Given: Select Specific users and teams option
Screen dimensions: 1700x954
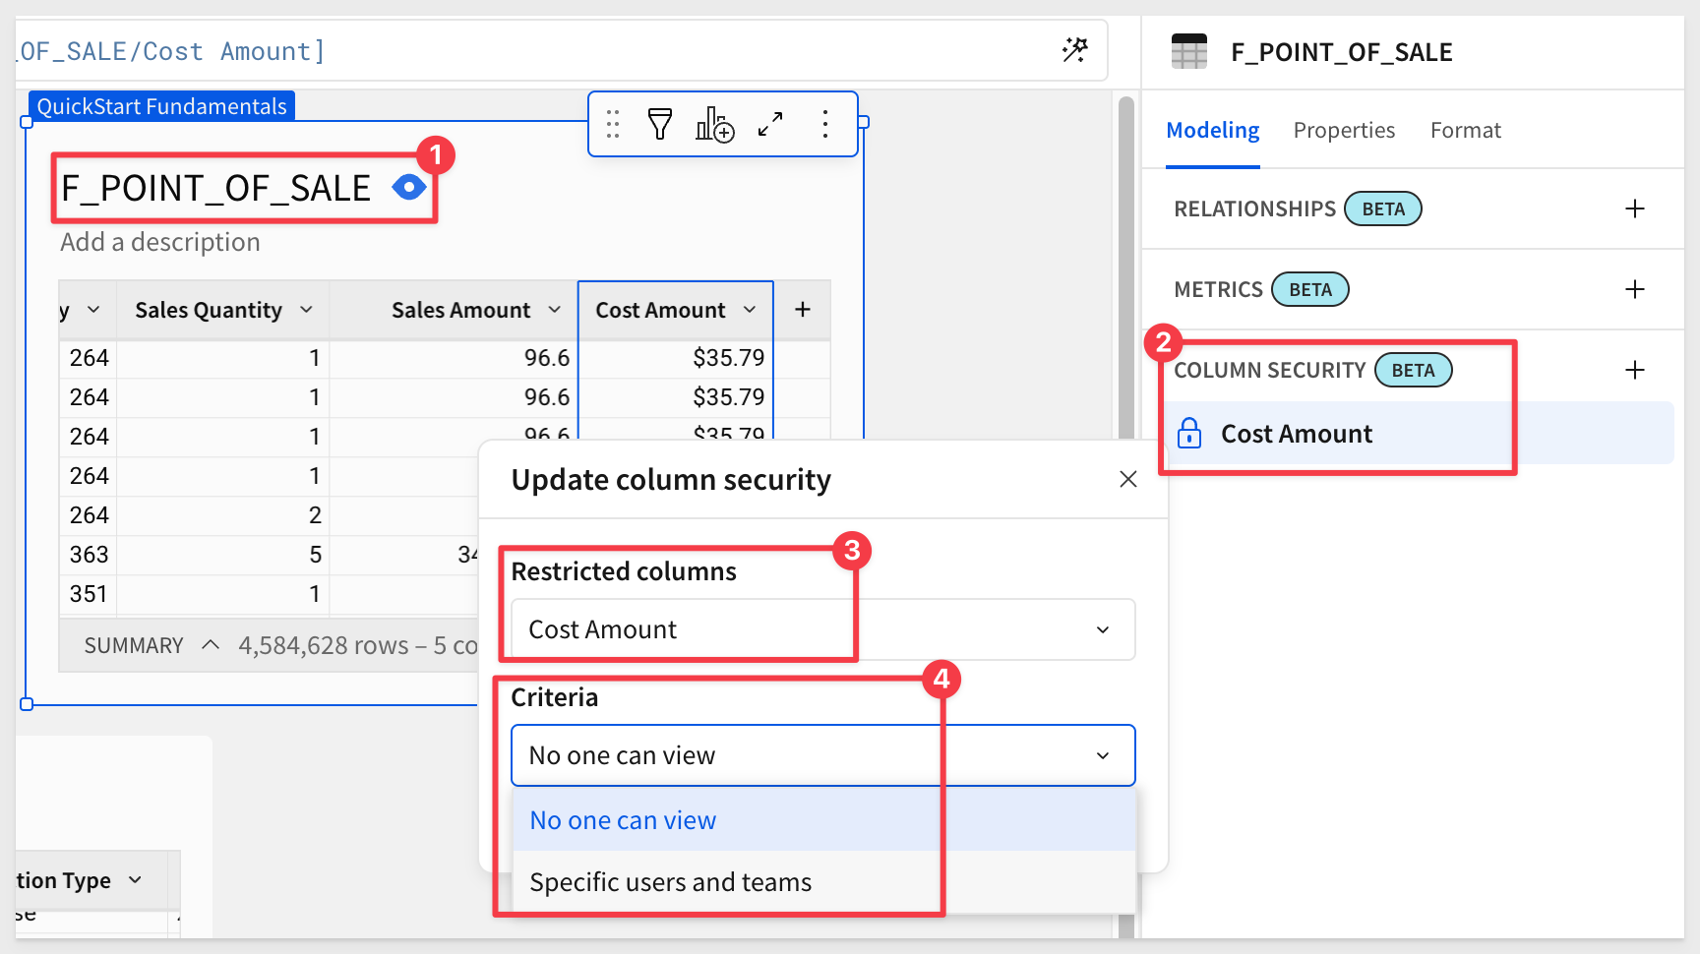Looking at the screenshot, I should pyautogui.click(x=671, y=882).
